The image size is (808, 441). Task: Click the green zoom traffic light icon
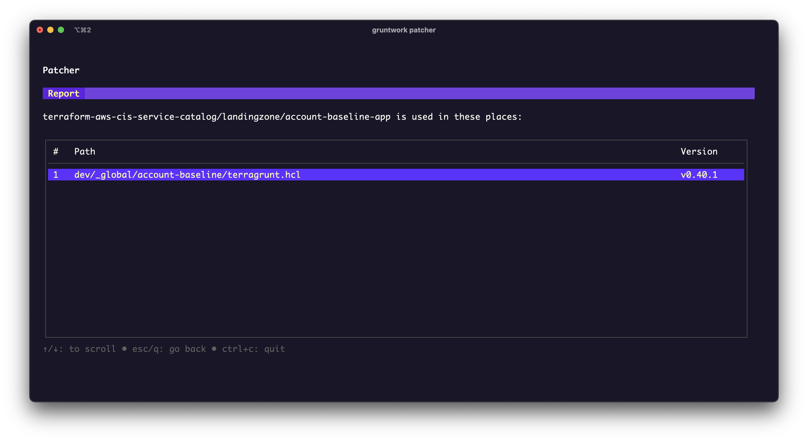tap(61, 30)
